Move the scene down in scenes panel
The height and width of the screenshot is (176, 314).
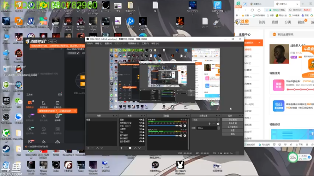pyautogui.click(x=102, y=148)
